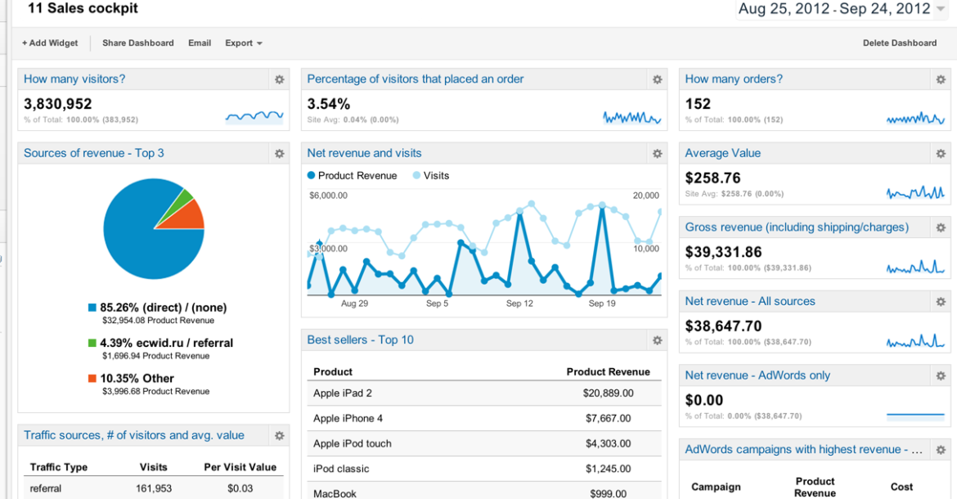
Task: Open gear settings on Net revenue - AdWords only
Action: point(941,375)
